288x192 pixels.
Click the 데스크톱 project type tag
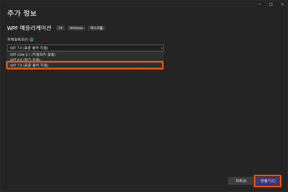pos(97,28)
